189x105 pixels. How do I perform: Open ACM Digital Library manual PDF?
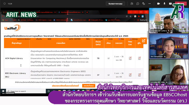click(x=139, y=58)
